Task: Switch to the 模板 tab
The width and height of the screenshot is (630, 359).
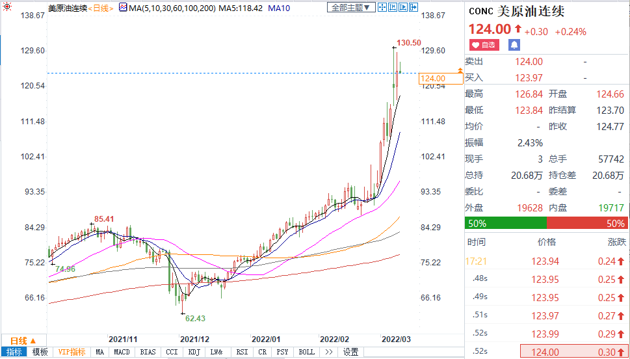Action: [40, 352]
